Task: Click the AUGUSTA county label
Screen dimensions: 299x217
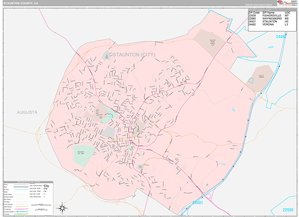Action: click(x=27, y=112)
